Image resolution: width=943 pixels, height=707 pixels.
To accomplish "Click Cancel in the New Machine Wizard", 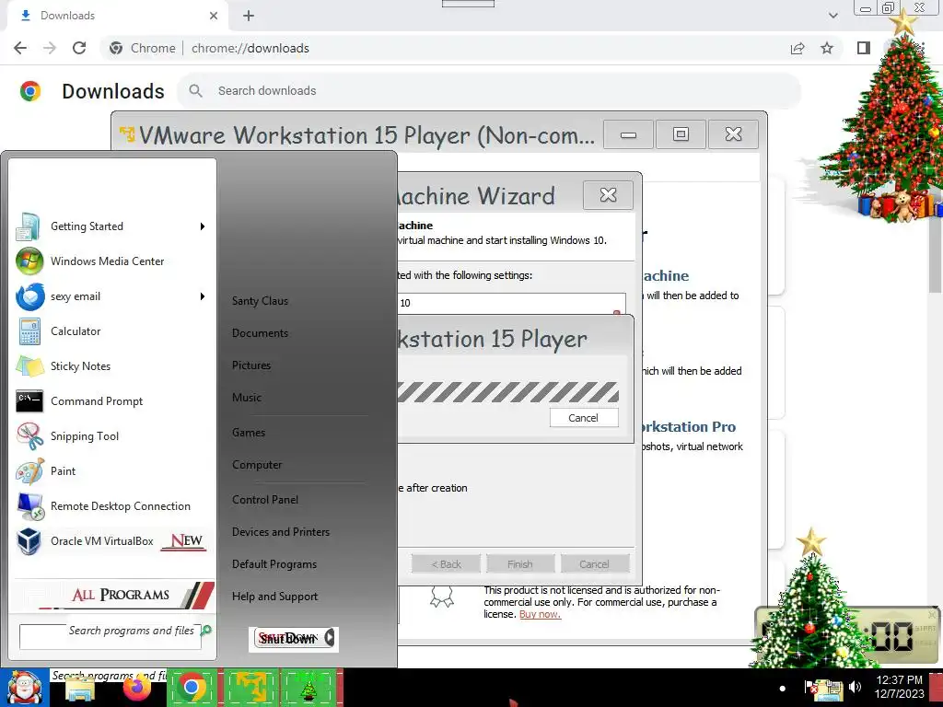I will point(594,564).
